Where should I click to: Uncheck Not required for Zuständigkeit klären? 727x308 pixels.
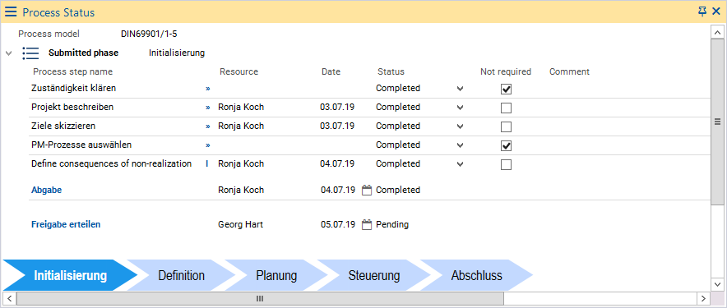pyautogui.click(x=507, y=89)
